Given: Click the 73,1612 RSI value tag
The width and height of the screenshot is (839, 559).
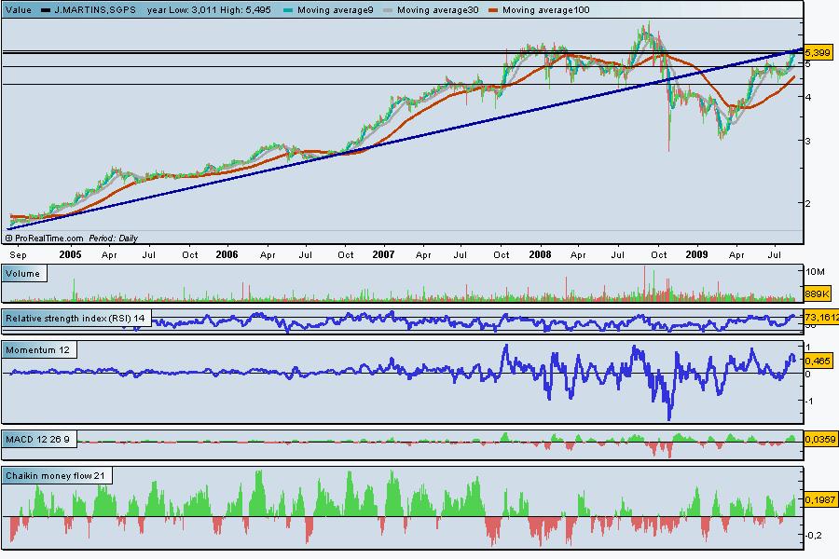Looking at the screenshot, I should pos(821,317).
